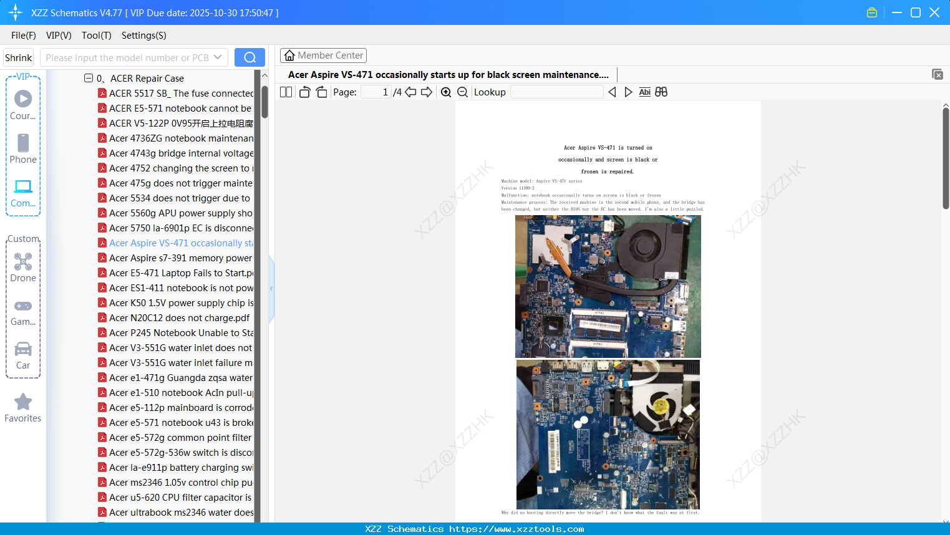Open the Courses sidebar icon
The image size is (950, 535).
pyautogui.click(x=23, y=105)
